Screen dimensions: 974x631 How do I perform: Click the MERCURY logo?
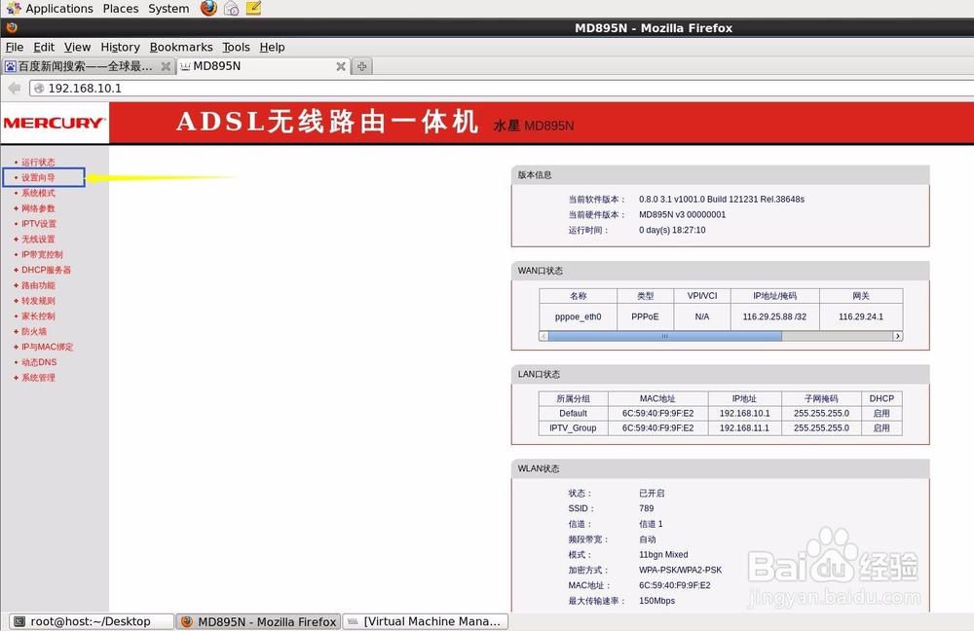coord(54,123)
